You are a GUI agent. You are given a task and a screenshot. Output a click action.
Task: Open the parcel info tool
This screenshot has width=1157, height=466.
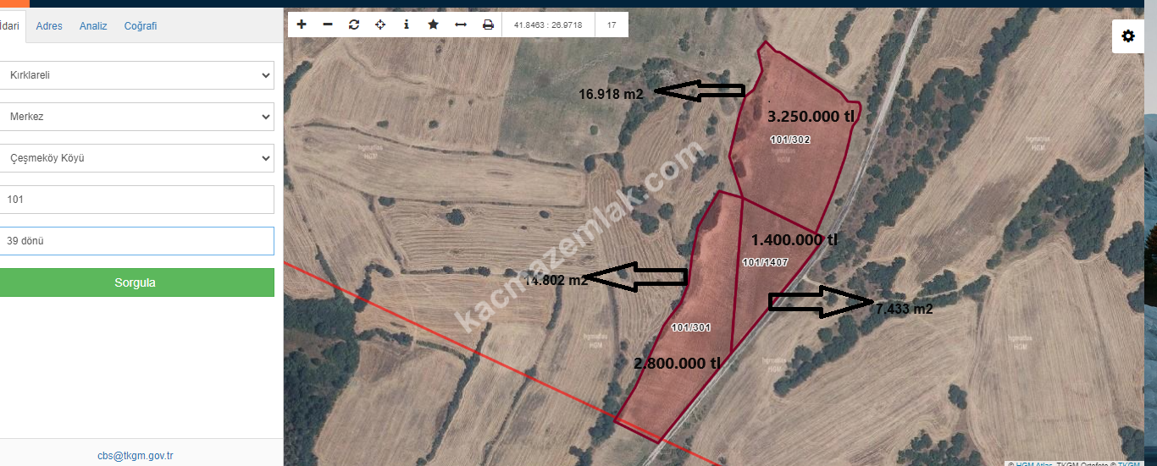tap(407, 25)
